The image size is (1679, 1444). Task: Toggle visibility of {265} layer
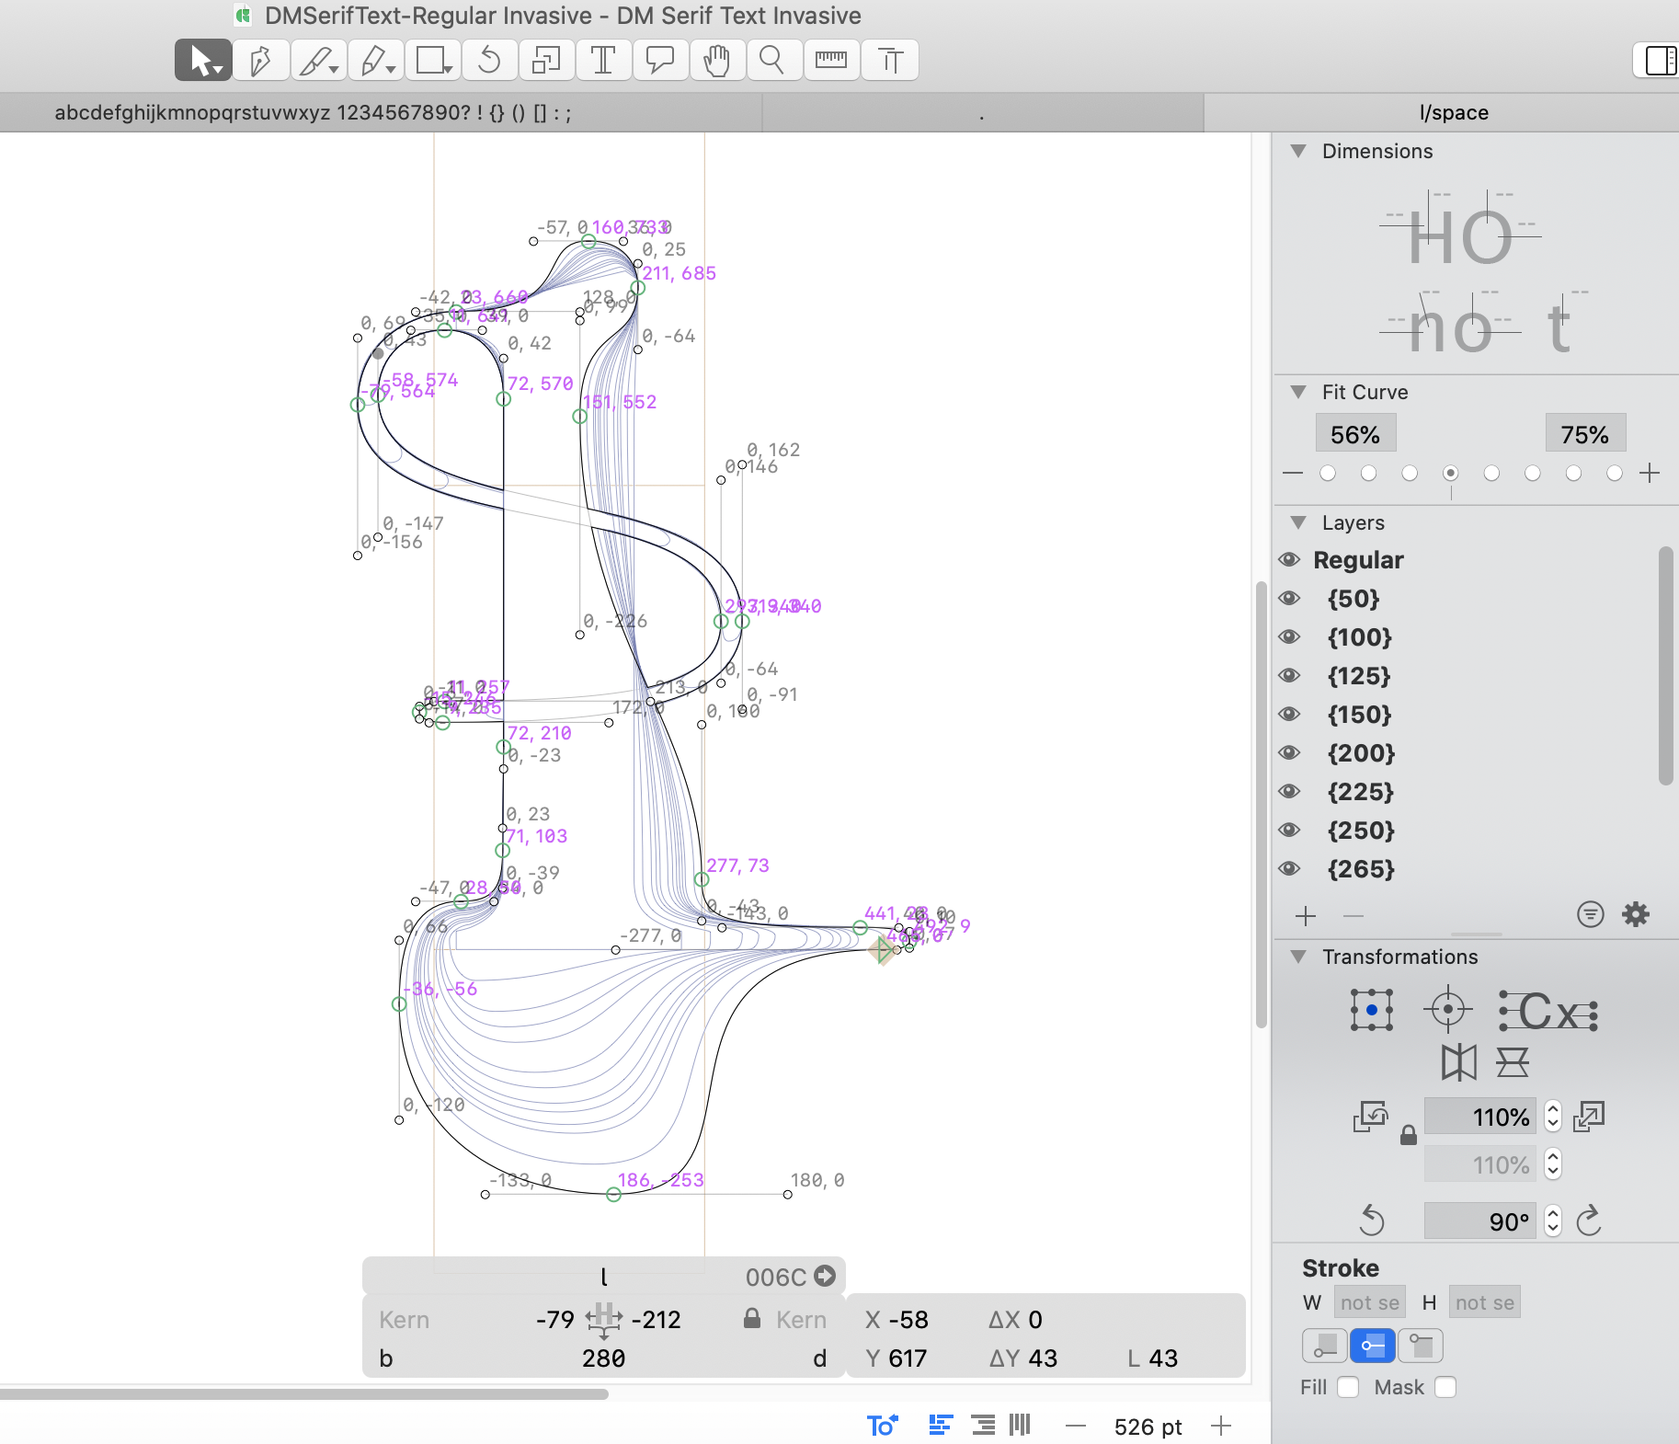(x=1289, y=868)
